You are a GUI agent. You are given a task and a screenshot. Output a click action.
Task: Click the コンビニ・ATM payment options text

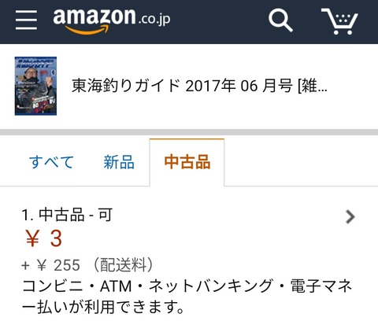187,286
